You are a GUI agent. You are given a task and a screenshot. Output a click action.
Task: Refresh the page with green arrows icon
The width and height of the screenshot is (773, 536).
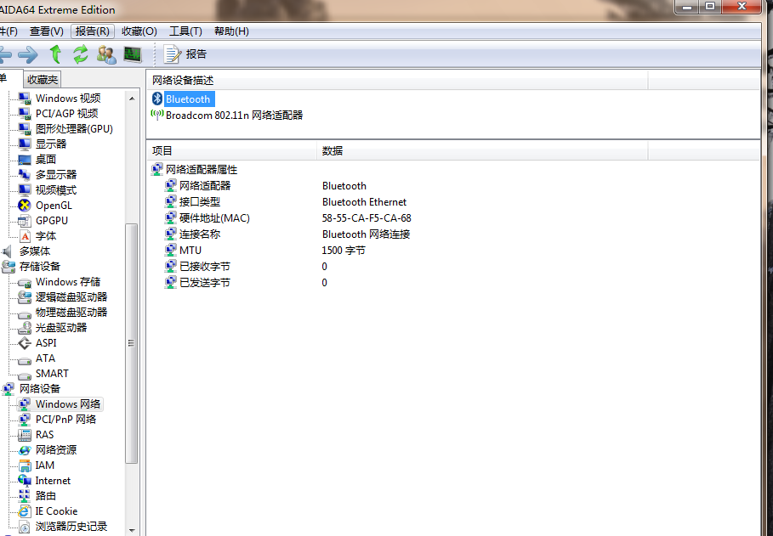point(80,54)
